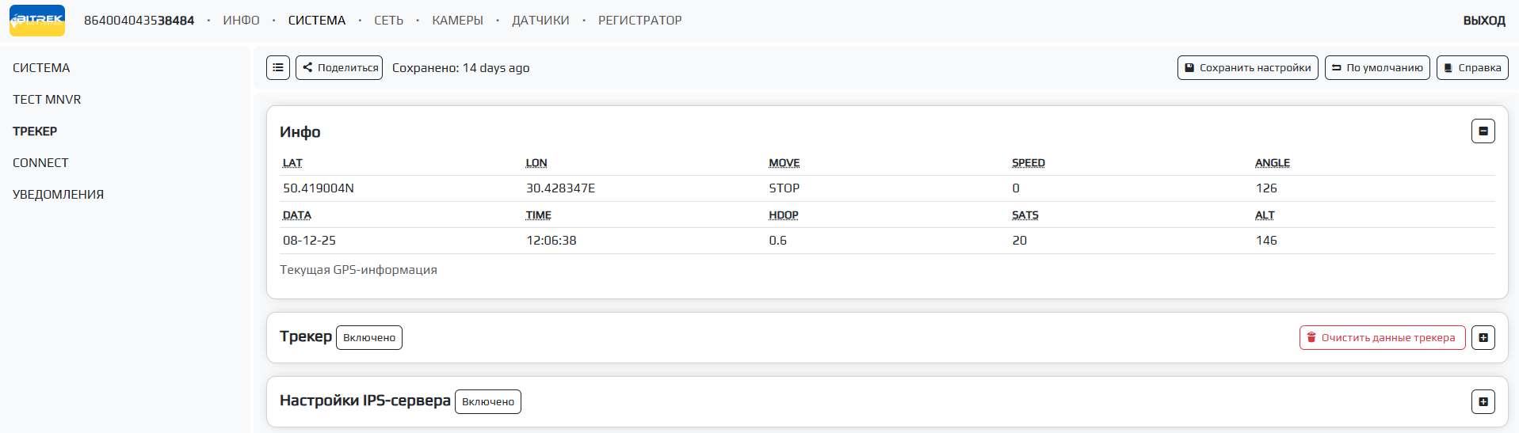Toggle the Трекер Включено switch
Viewport: 1519px width, 433px height.
coord(369,338)
